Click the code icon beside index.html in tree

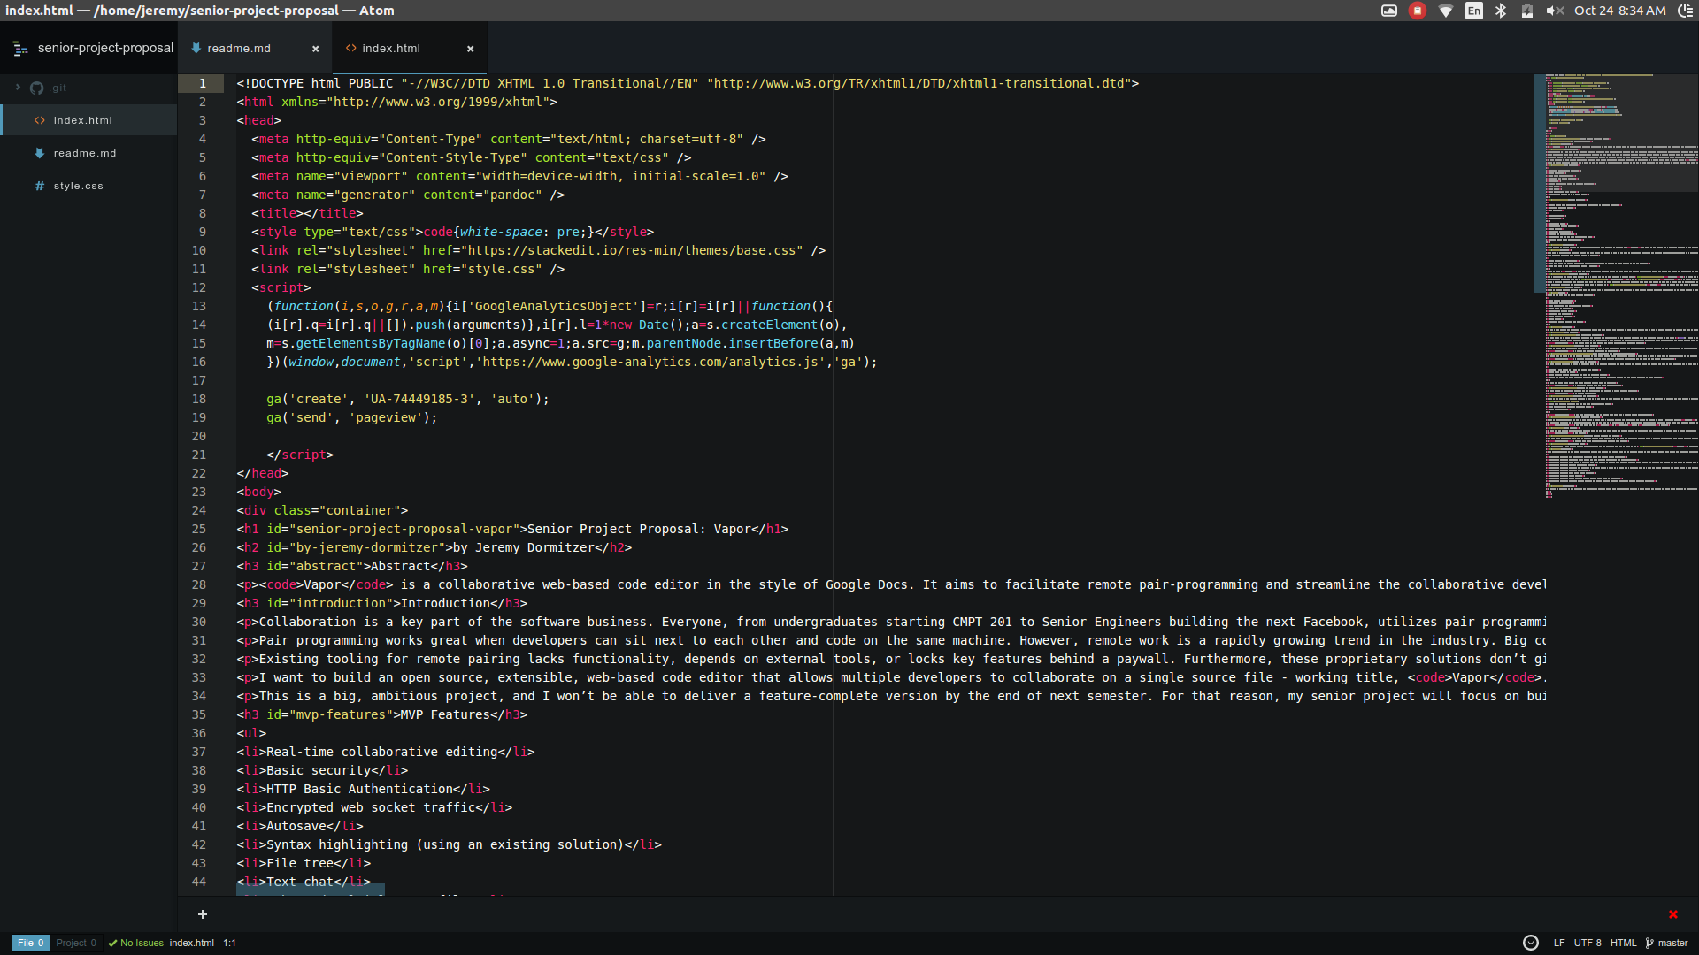click(40, 120)
